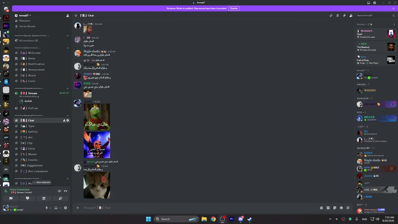The image size is (398, 224).
Task: Open the apps launcher in message bar
Action: (x=348, y=208)
